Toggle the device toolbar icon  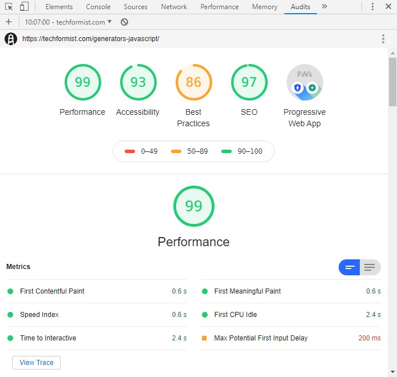coord(24,7)
